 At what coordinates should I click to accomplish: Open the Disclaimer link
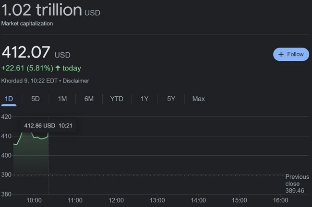click(76, 81)
